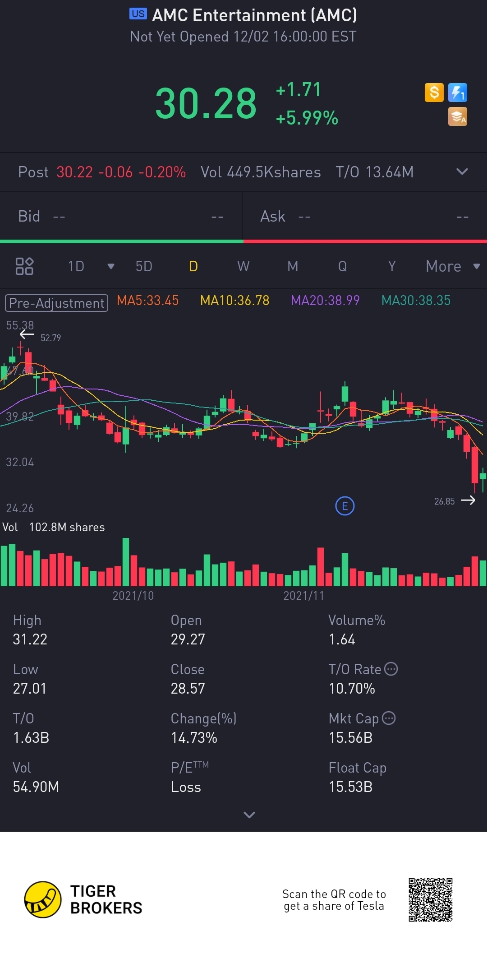Tap the Scan the QR code text

[334, 900]
